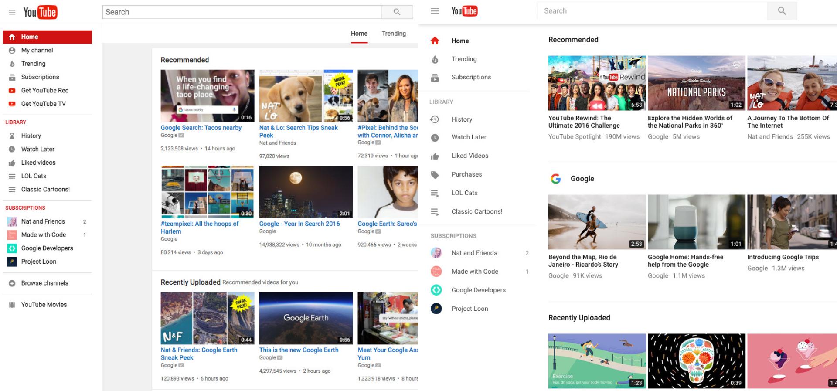Open the Browse channels link
The width and height of the screenshot is (837, 391).
tap(44, 283)
